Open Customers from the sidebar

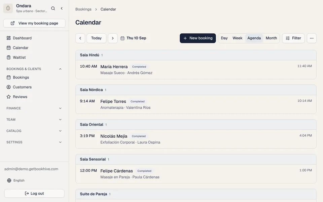(34, 87)
